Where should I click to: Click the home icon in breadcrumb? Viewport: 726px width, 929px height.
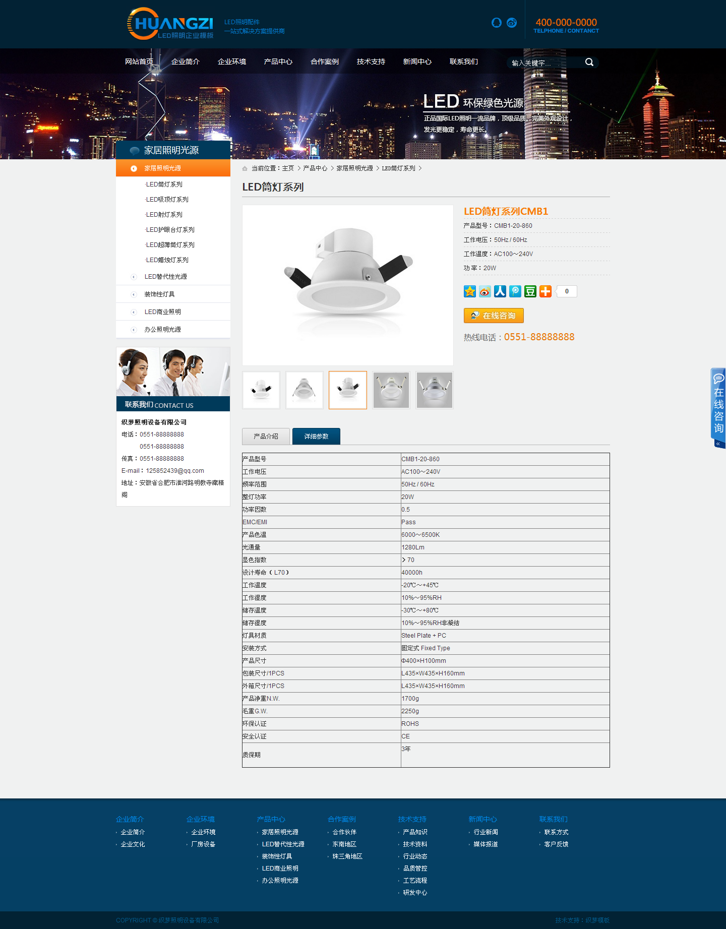click(x=245, y=169)
